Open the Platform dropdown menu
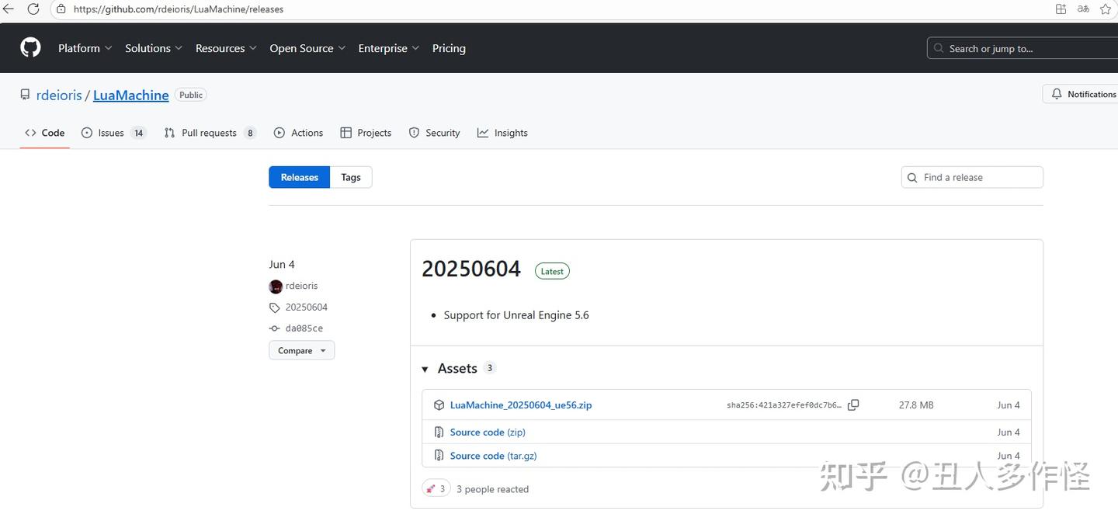The height and width of the screenshot is (521, 1118). point(85,48)
